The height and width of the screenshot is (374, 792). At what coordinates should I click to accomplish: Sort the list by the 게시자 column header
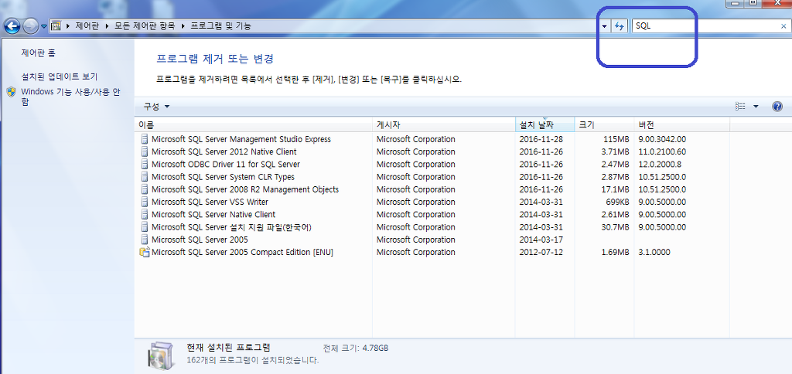388,124
